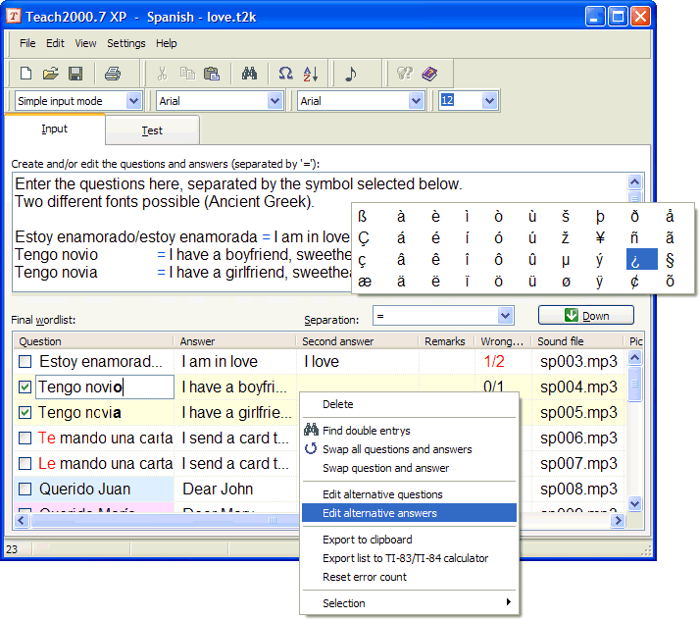The width and height of the screenshot is (699, 619).
Task: Save using the floppy disk icon
Action: click(75, 74)
